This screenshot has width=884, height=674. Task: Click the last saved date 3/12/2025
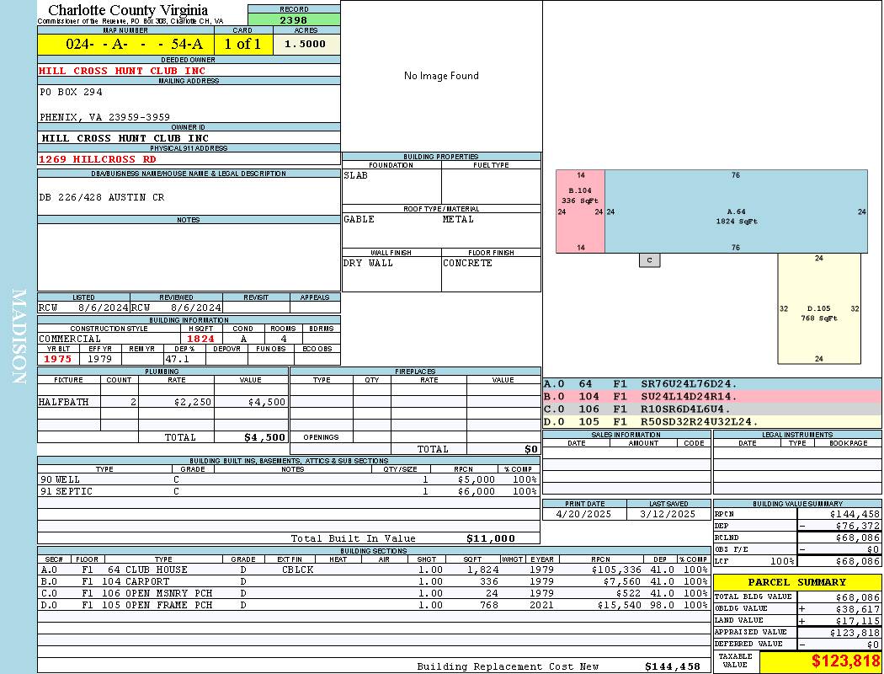point(668,515)
